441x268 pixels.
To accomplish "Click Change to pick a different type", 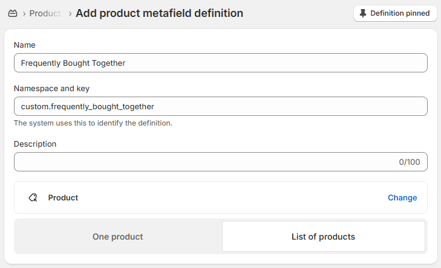I will coord(402,197).
